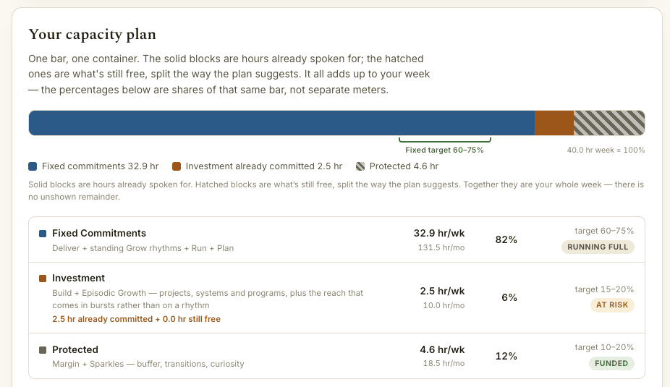
Task: Click the Fixed target 60–75% bracket marker
Action: click(x=445, y=140)
